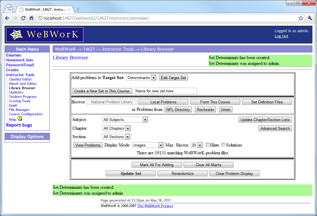Viewport: 317px width, 216px height.
Task: Click NPL Directory button
Action: 178,109
